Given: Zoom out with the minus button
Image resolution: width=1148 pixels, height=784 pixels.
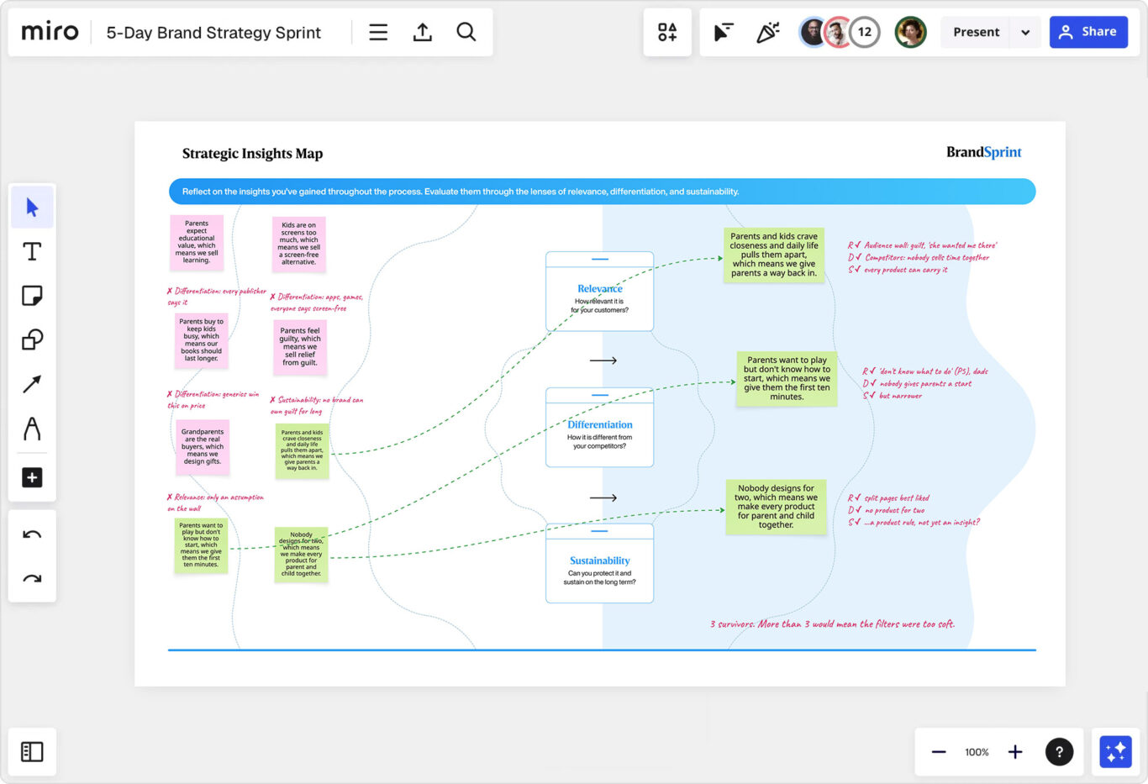Looking at the screenshot, I should (x=939, y=752).
